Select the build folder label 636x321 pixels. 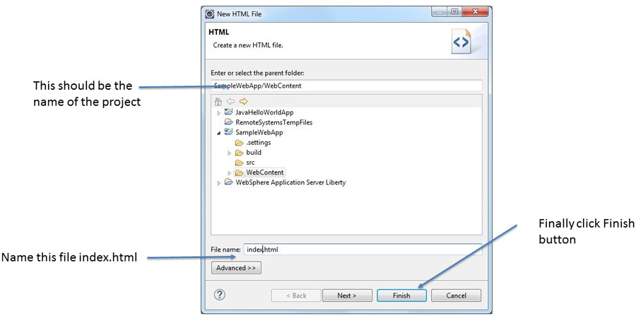(254, 153)
